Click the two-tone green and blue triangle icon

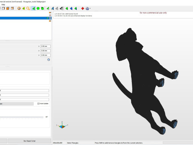[x=52, y=8]
